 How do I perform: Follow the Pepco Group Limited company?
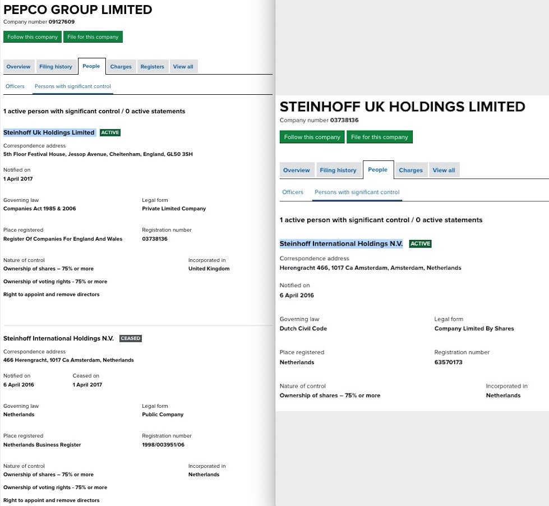pos(32,36)
